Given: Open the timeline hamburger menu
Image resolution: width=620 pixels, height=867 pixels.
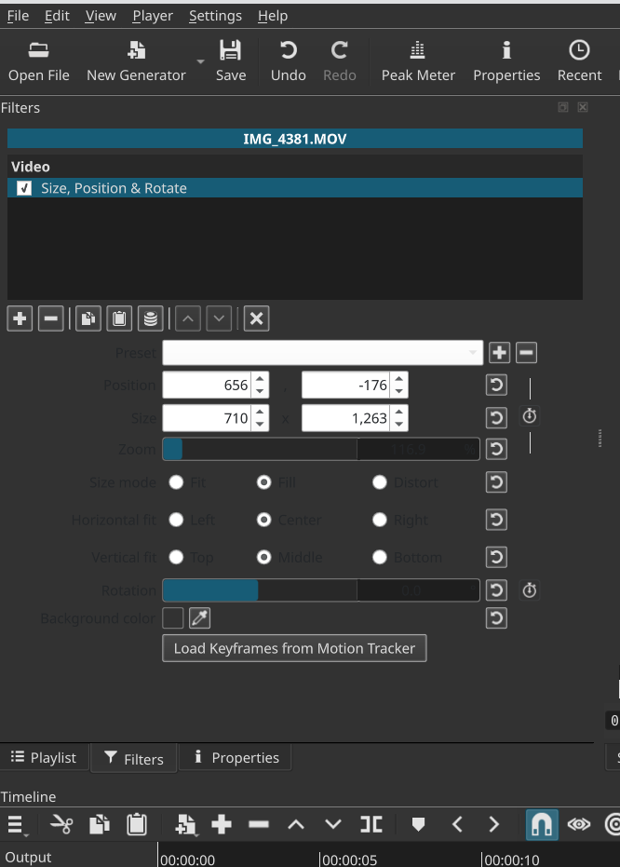Looking at the screenshot, I should (x=17, y=824).
